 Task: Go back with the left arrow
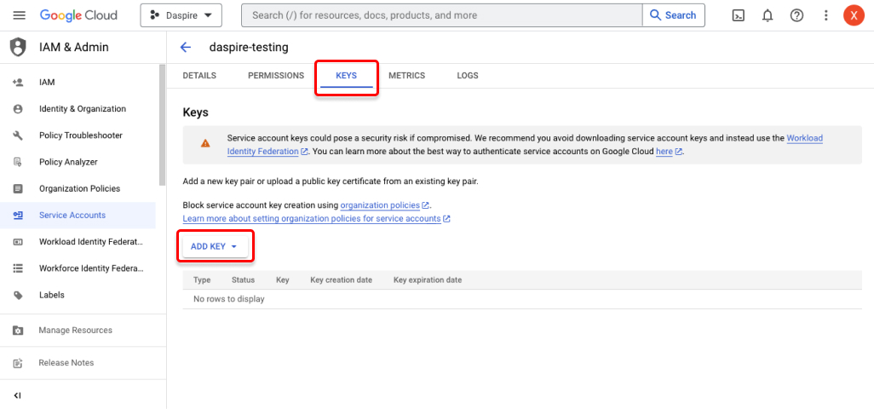point(186,48)
